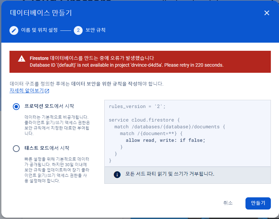The height and width of the screenshot is (219, 279).
Task: Click the external link icon beside 자세히 알아보기
Action: [47, 91]
